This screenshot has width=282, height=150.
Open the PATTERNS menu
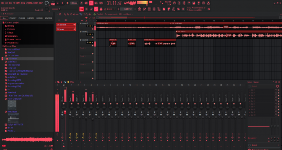[x=16, y=3]
